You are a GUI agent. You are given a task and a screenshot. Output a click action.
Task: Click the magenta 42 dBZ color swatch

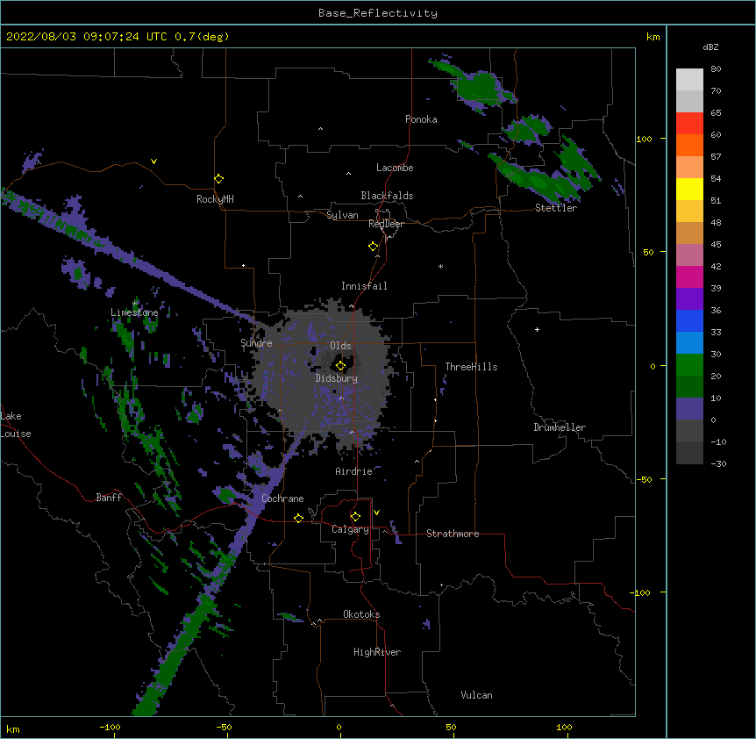(x=689, y=276)
